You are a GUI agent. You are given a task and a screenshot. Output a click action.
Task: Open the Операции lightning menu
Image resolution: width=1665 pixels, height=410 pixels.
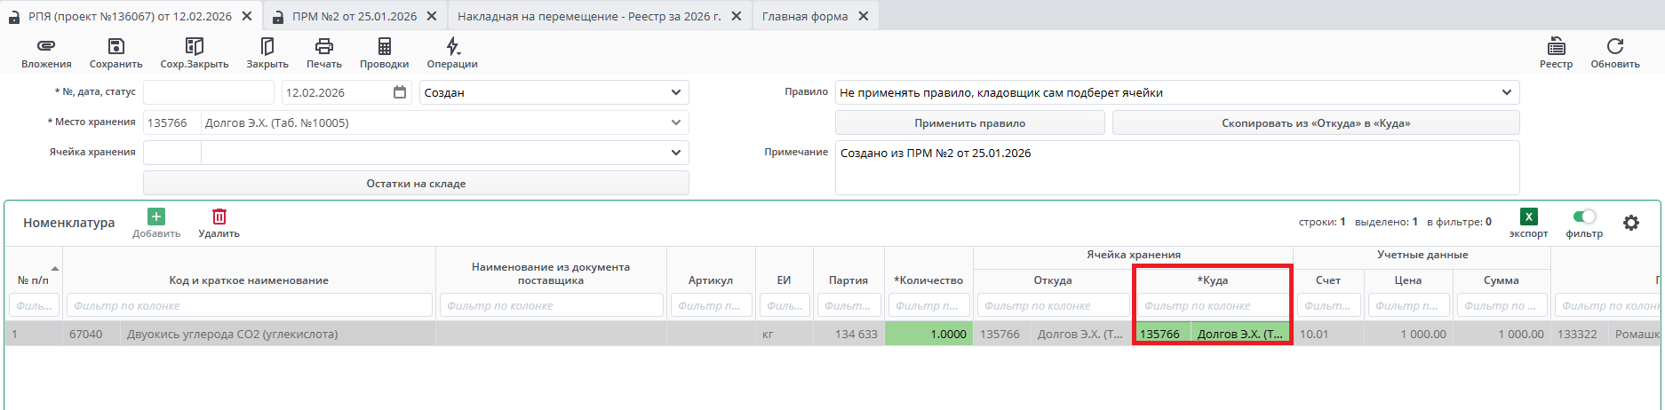click(452, 47)
